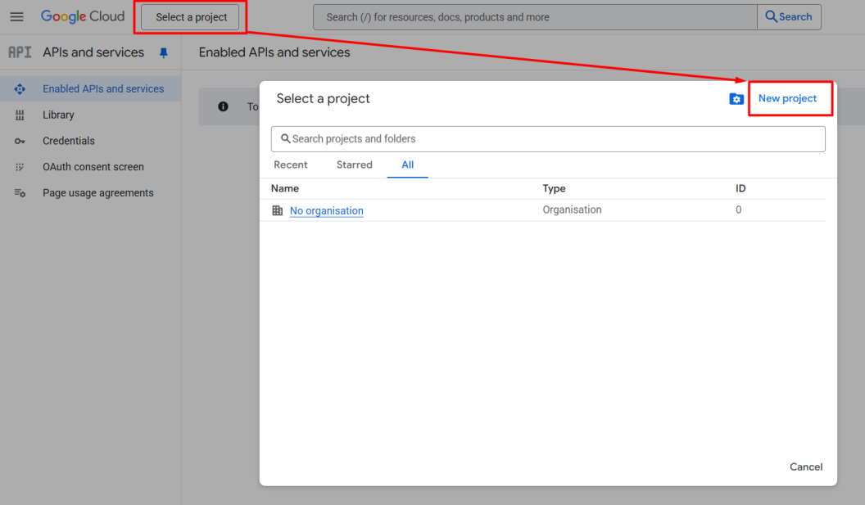Click the organisation building icon
865x505 pixels.
point(278,210)
